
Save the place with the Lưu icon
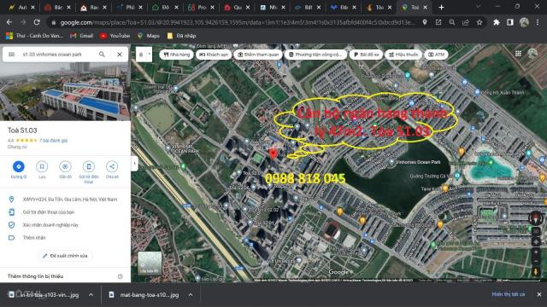[42, 167]
